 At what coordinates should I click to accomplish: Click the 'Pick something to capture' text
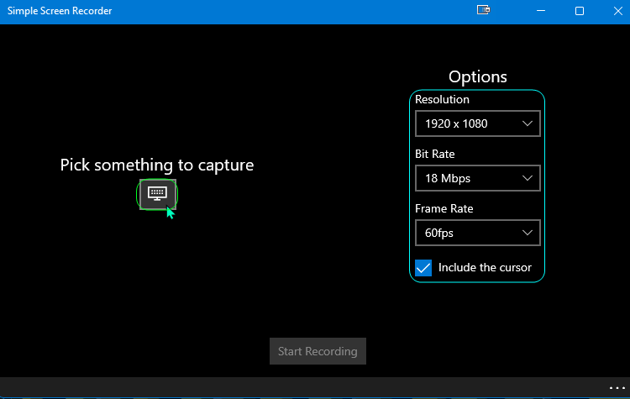coord(157,165)
